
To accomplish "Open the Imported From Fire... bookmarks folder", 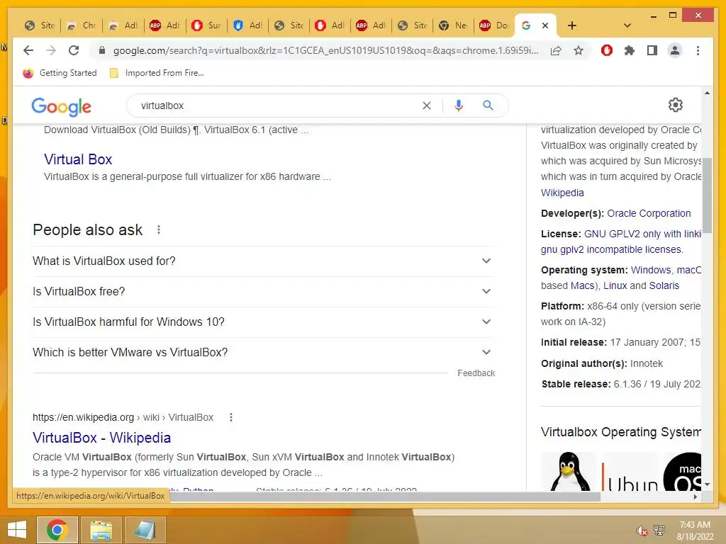I will click(x=157, y=73).
